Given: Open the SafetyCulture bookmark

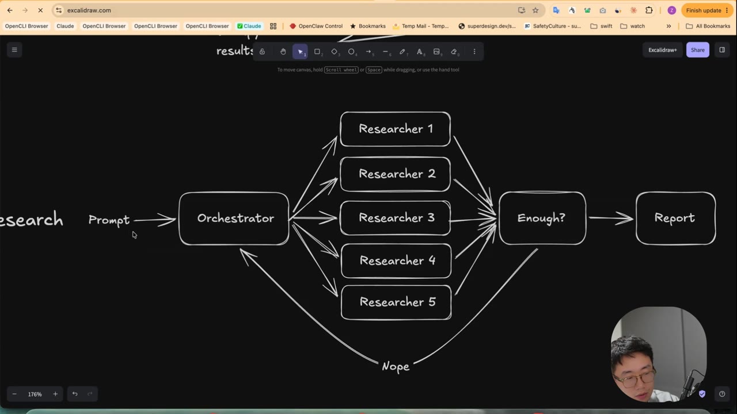Looking at the screenshot, I should coord(553,26).
